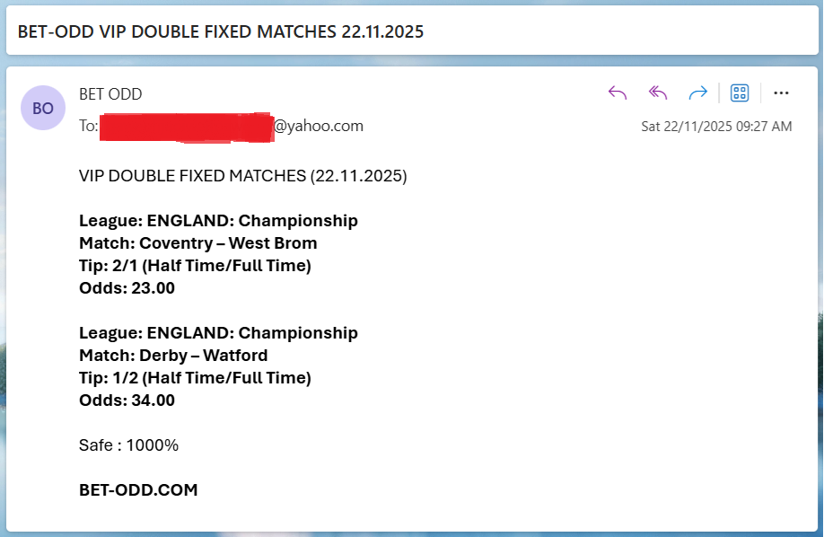
Task: Click the Odds: 23.00 text
Action: 127,288
